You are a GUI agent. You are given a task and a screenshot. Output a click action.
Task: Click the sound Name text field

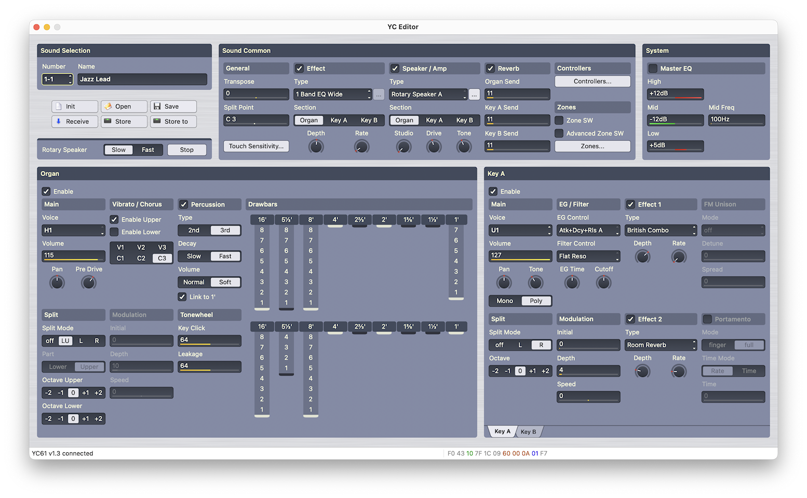tap(142, 79)
